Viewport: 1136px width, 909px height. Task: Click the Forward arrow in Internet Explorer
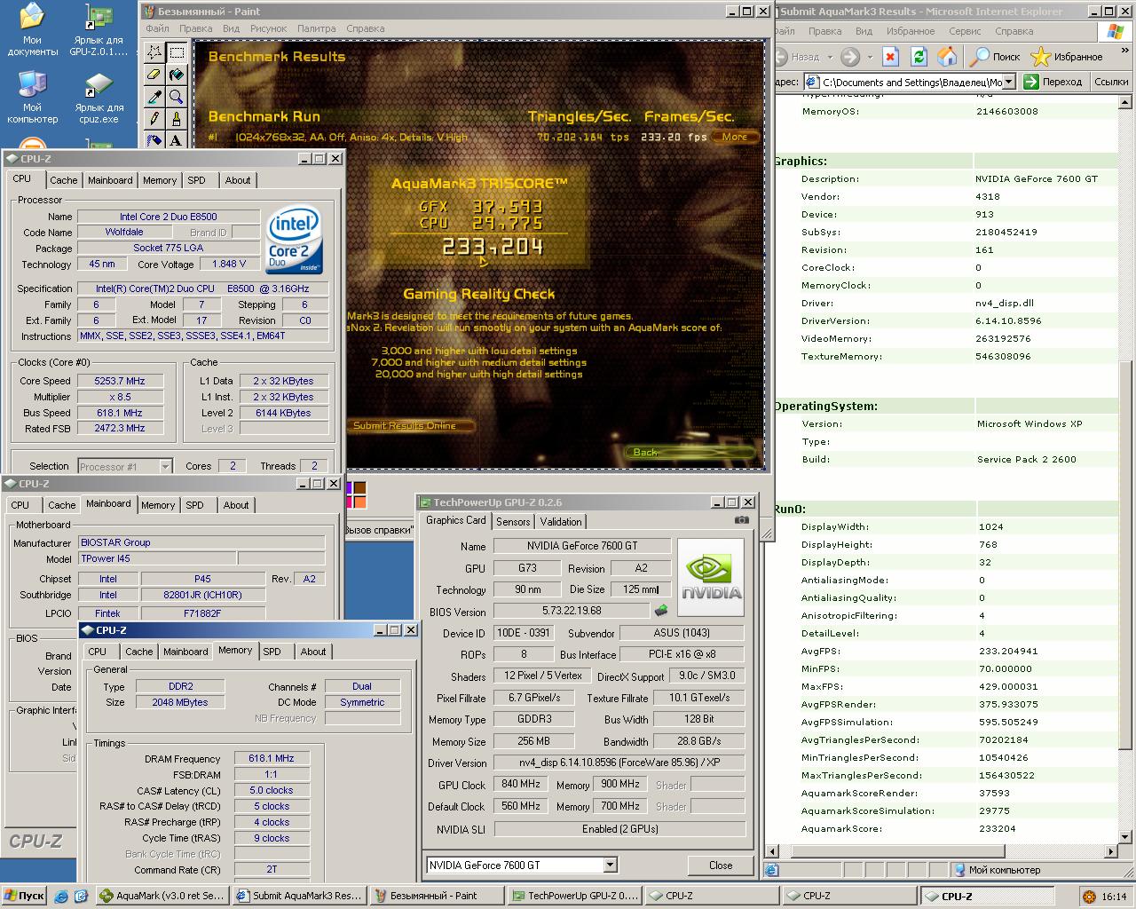tap(849, 57)
